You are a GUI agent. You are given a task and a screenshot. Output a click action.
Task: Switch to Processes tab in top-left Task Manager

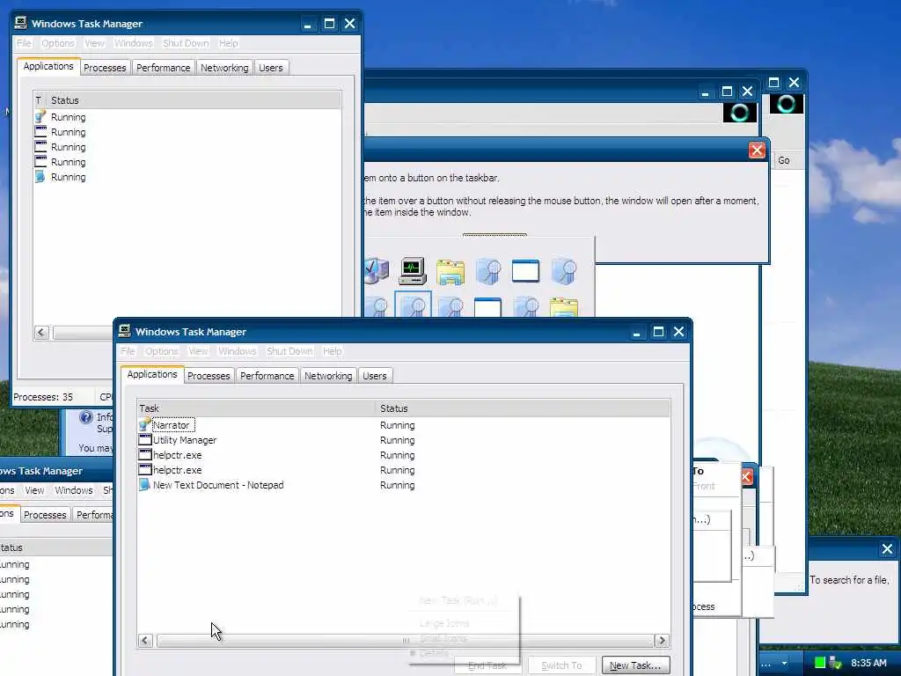[105, 67]
